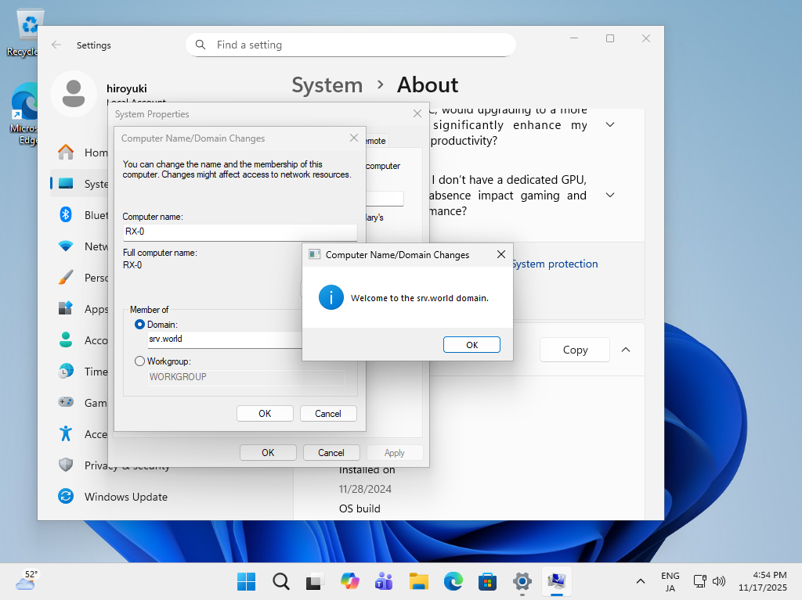Show hidden system tray icons
802x600 pixels.
(641, 581)
